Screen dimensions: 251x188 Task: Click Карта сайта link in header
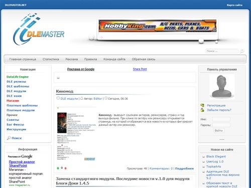point(234,5)
